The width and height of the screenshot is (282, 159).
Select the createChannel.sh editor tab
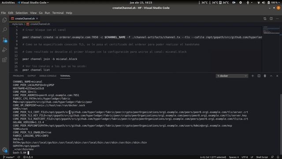pyautogui.click(x=25, y=19)
